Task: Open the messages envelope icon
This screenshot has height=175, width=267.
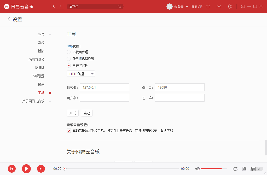Action: coord(219,7)
